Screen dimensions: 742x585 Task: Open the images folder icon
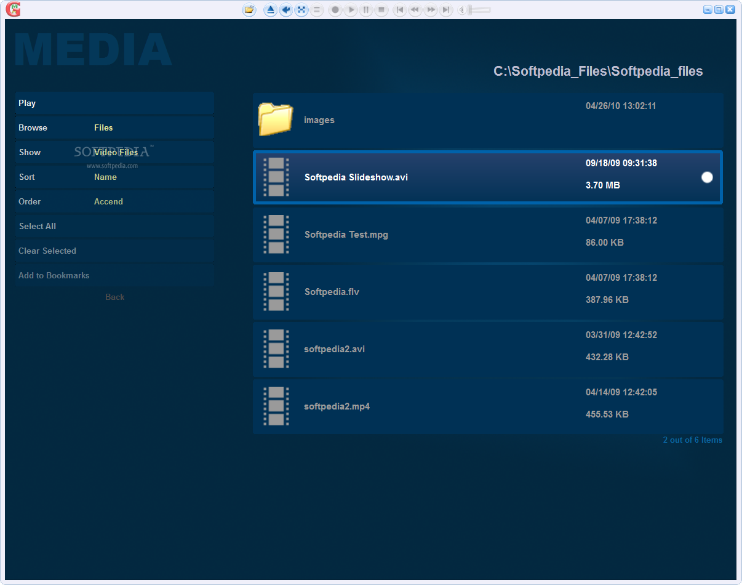click(275, 119)
